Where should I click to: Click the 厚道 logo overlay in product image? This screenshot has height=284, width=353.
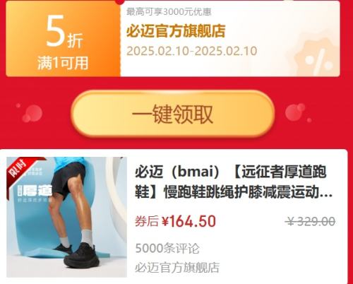pyautogui.click(x=35, y=191)
